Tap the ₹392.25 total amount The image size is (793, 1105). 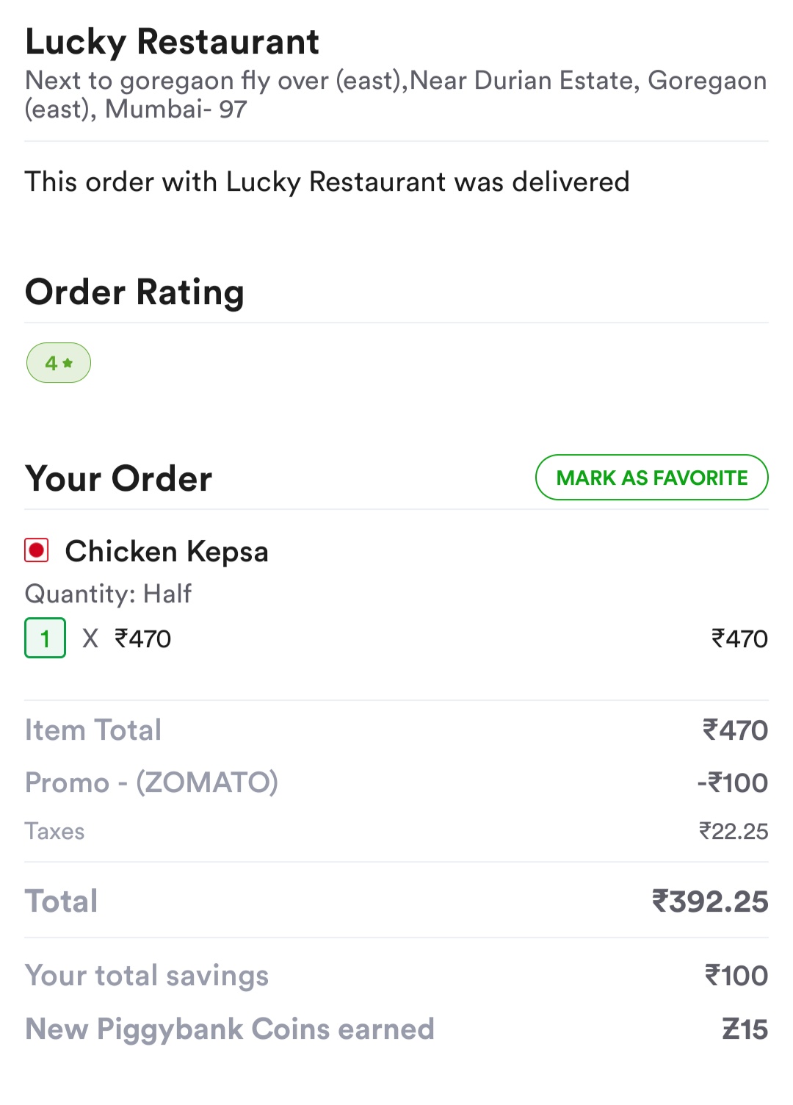coord(710,901)
